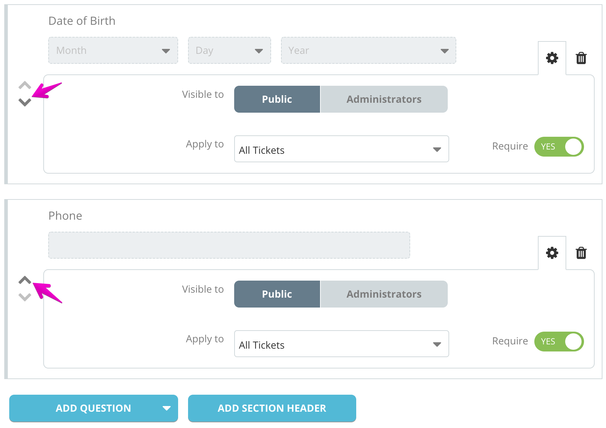Delete the Date of Birth question
606x428 pixels.
point(581,58)
